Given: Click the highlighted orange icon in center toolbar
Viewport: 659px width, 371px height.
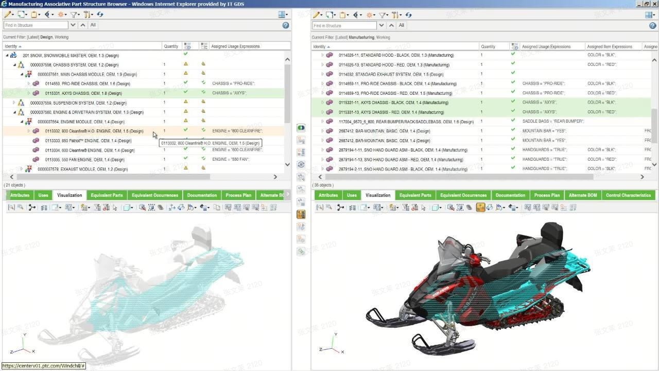Looking at the screenshot, I should pos(301,214).
